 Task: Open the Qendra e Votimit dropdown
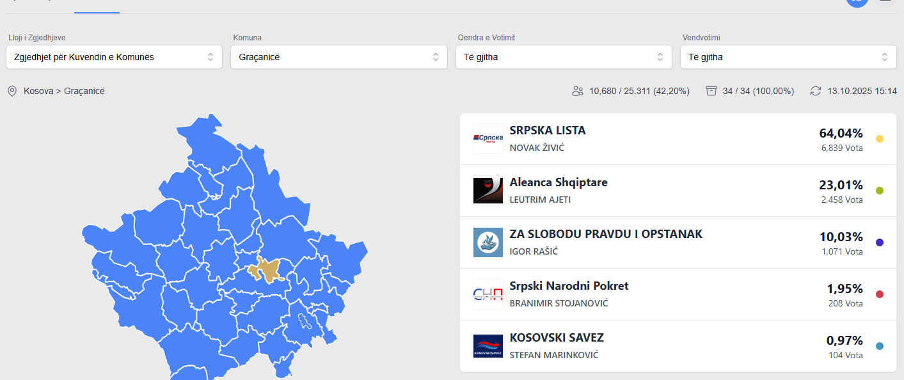(x=564, y=57)
